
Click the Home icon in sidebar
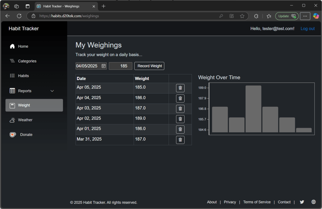tap(13, 46)
